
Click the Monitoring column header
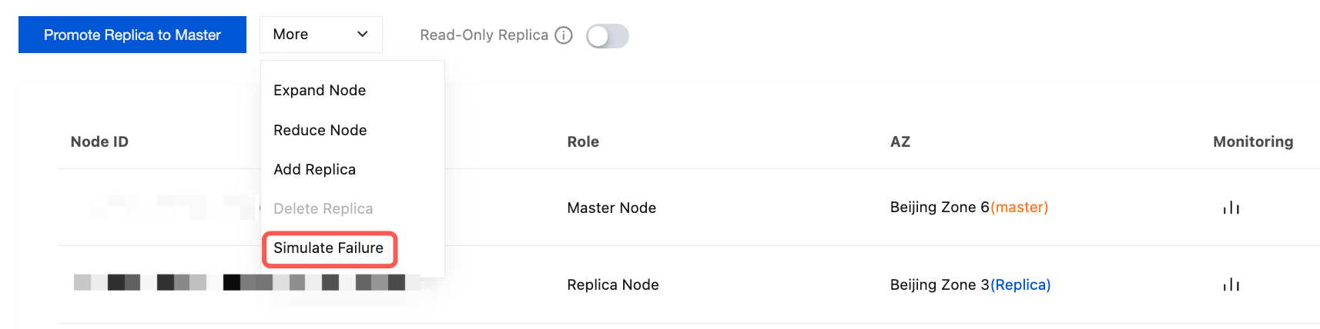[1252, 141]
